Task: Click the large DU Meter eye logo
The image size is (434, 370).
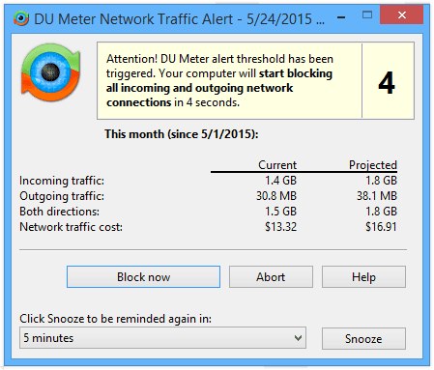Action: pos(50,72)
